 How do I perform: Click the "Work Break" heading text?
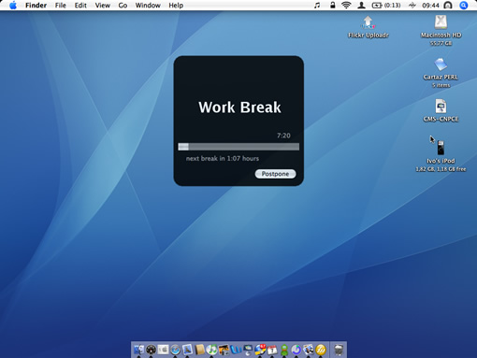coord(239,107)
